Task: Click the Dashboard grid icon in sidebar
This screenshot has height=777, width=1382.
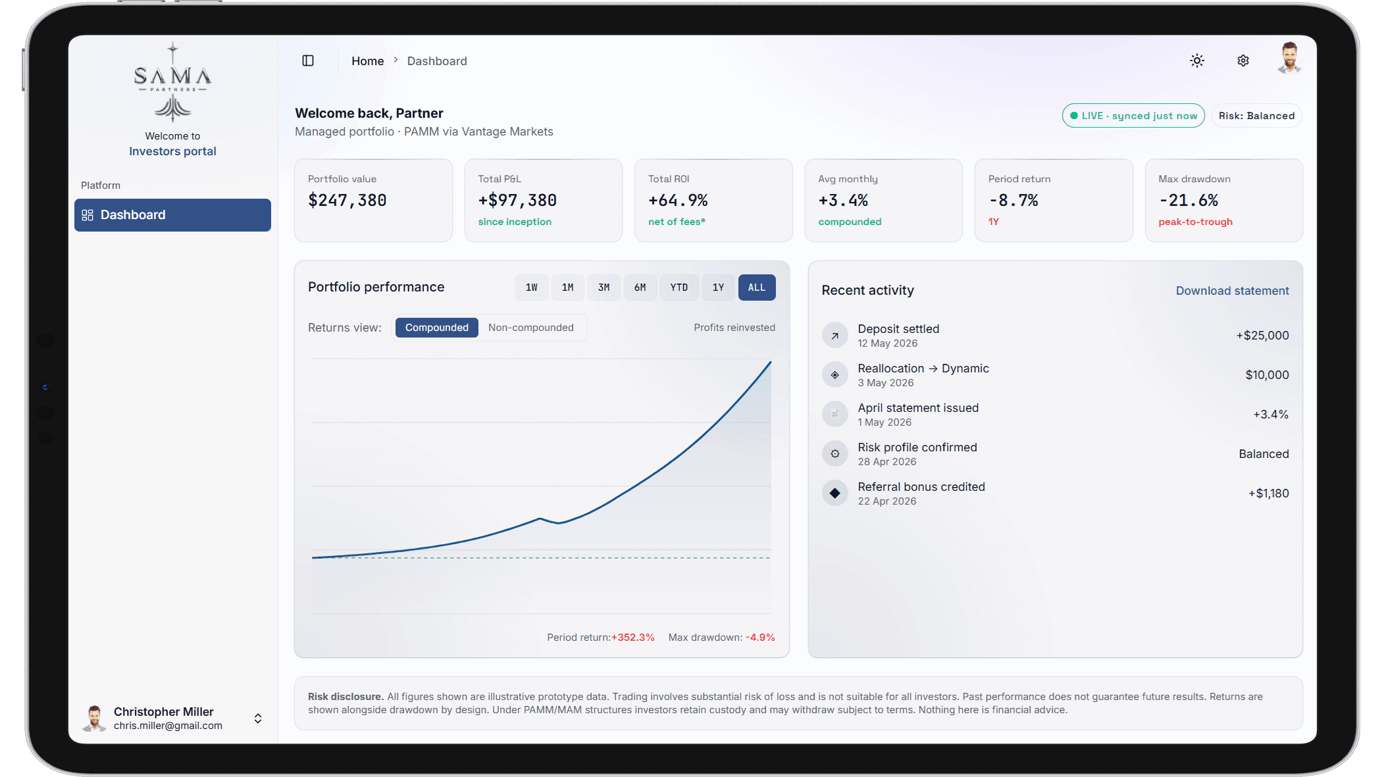Action: point(88,215)
